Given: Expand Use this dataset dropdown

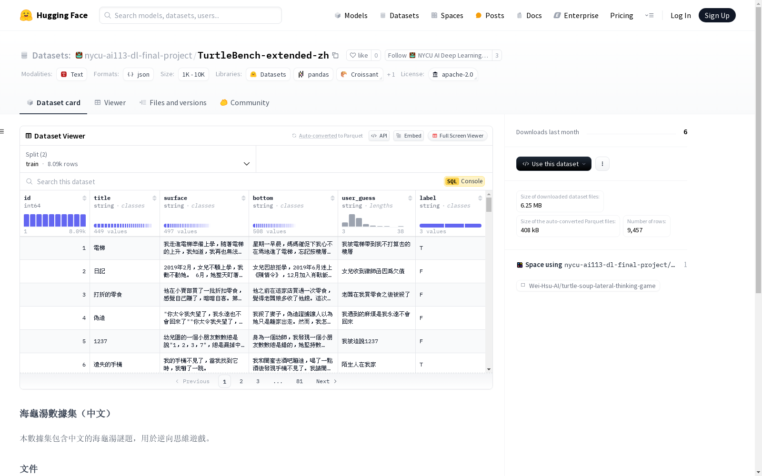Looking at the screenshot, I should point(554,164).
